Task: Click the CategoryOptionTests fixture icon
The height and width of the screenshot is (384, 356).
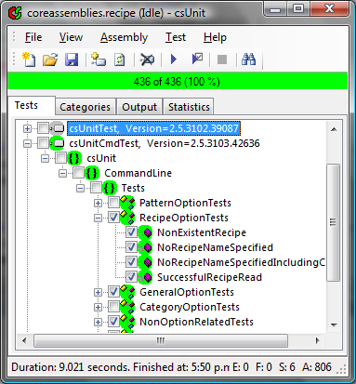Action: click(x=127, y=307)
